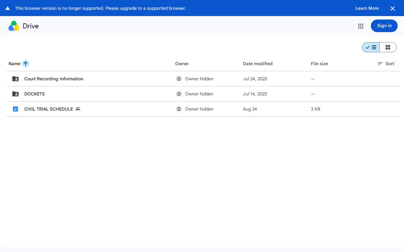
Task: Click the File size column header
Action: (319, 64)
